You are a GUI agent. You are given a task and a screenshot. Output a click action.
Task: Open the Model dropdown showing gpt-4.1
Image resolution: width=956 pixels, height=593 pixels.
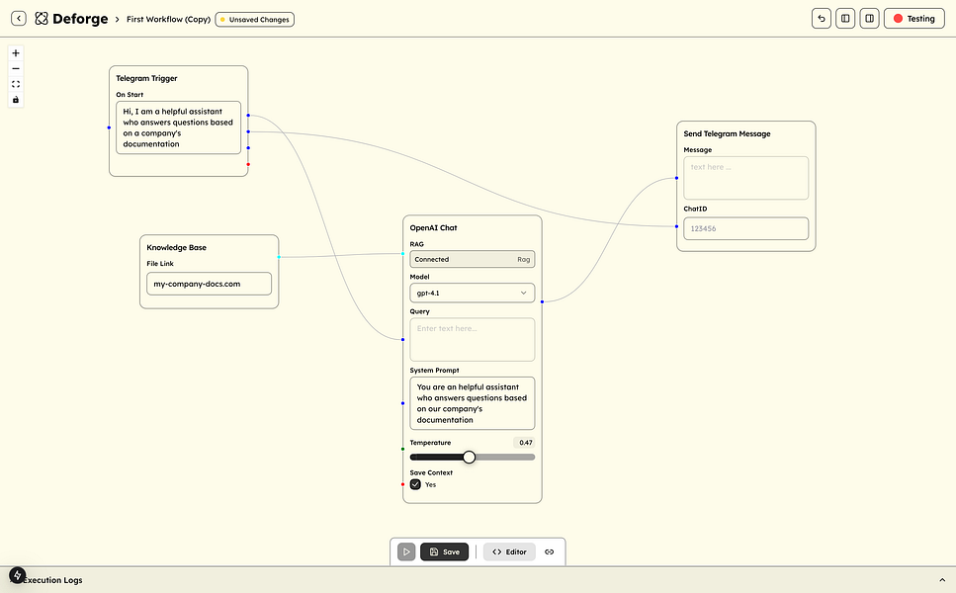click(472, 293)
